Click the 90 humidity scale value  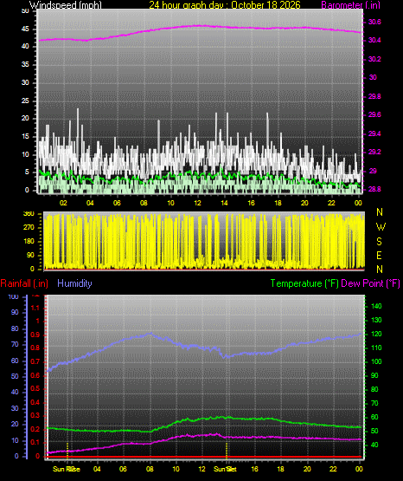pos(15,312)
